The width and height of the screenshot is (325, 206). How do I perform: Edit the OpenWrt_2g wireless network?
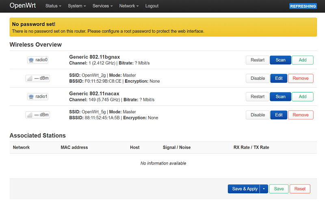[x=279, y=78]
